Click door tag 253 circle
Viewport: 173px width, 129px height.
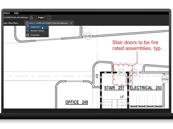click(135, 73)
